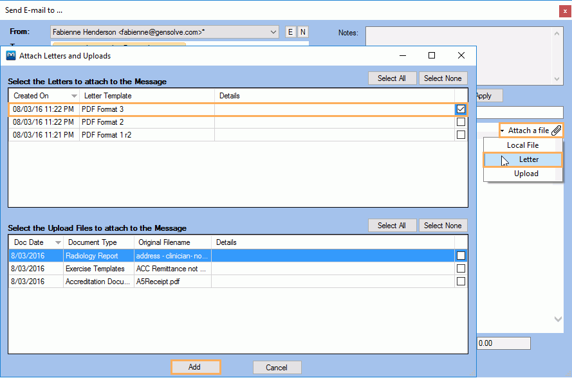This screenshot has height=378, width=572.
Task: Click the paperclip Attach a file icon
Action: pos(556,130)
